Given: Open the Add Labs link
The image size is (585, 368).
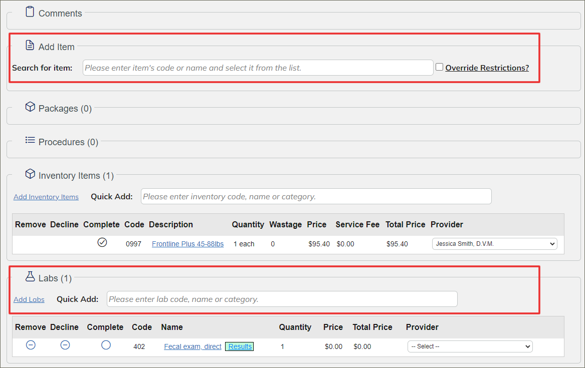Looking at the screenshot, I should point(29,299).
